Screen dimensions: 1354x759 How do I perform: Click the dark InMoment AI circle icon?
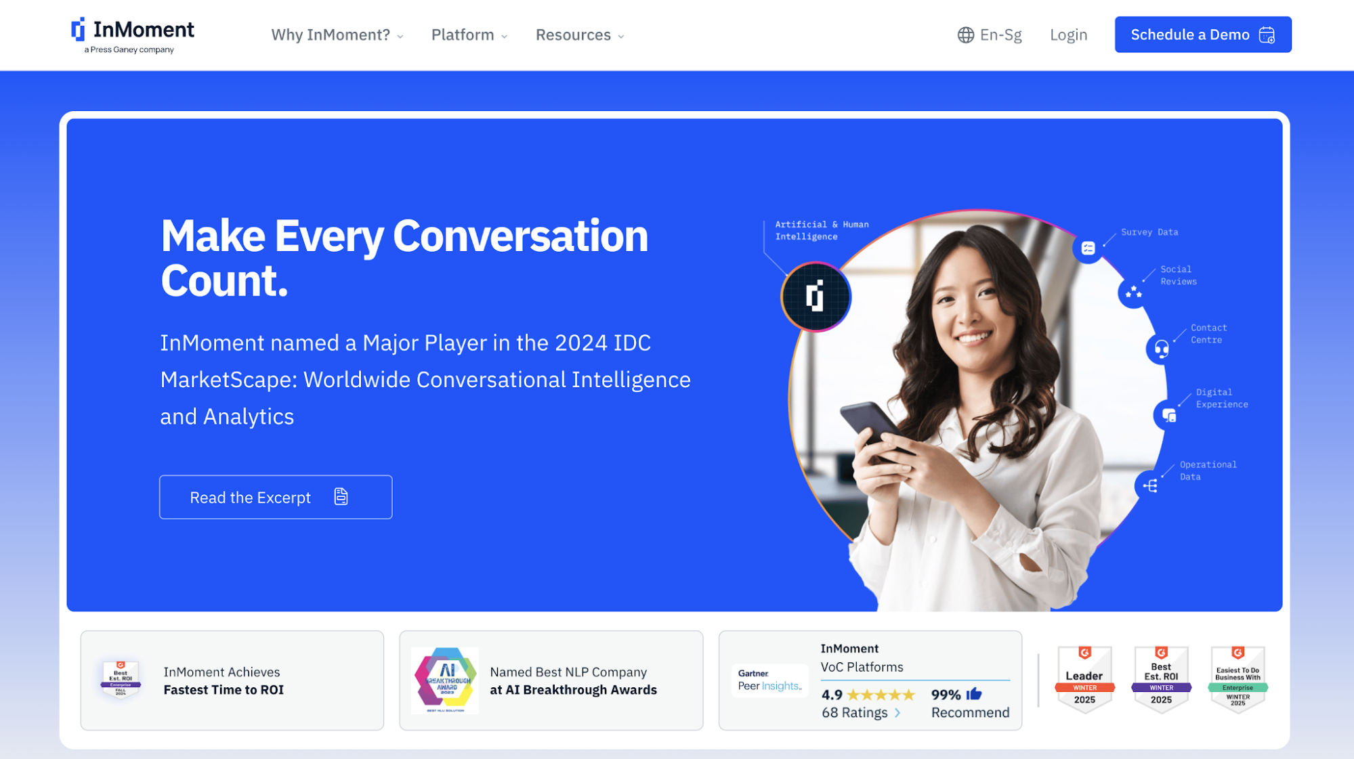coord(816,297)
